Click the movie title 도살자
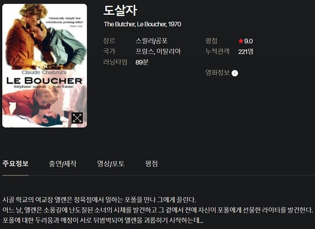 (x=120, y=10)
